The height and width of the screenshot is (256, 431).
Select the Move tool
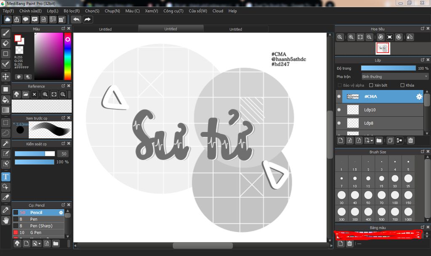coord(6,77)
